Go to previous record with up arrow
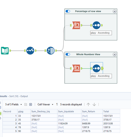This screenshot has height=137, width=131. [88, 104]
